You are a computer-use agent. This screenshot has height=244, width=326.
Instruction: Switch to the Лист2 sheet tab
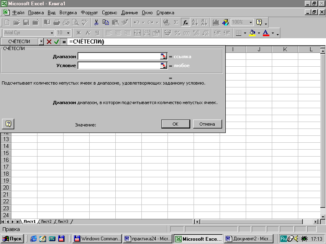click(x=46, y=221)
